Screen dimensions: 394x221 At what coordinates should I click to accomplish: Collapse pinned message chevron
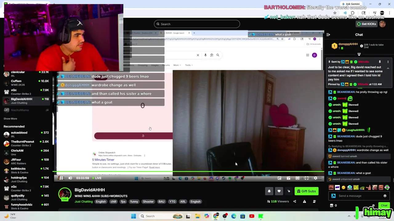(x=388, y=68)
